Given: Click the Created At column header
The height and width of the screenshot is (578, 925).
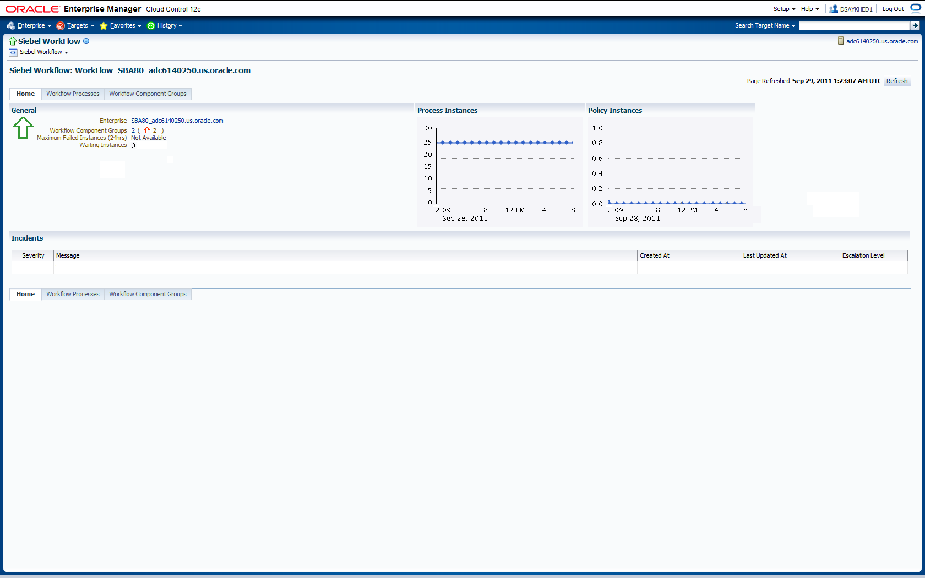Looking at the screenshot, I should 689,255.
